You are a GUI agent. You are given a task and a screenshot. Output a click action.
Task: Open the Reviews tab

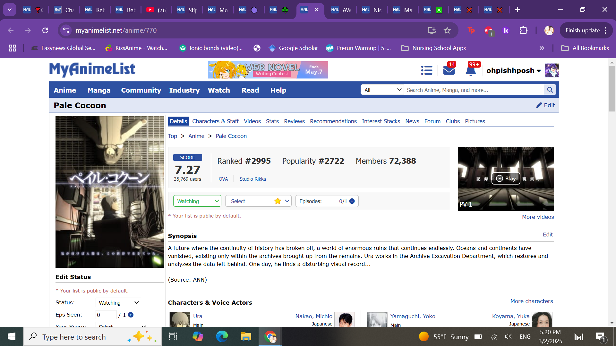[x=294, y=121]
